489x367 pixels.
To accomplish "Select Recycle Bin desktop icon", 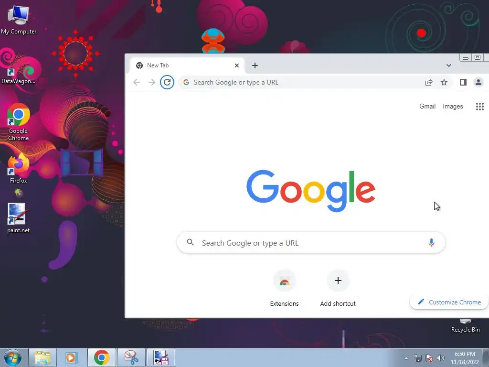I will pos(465,326).
